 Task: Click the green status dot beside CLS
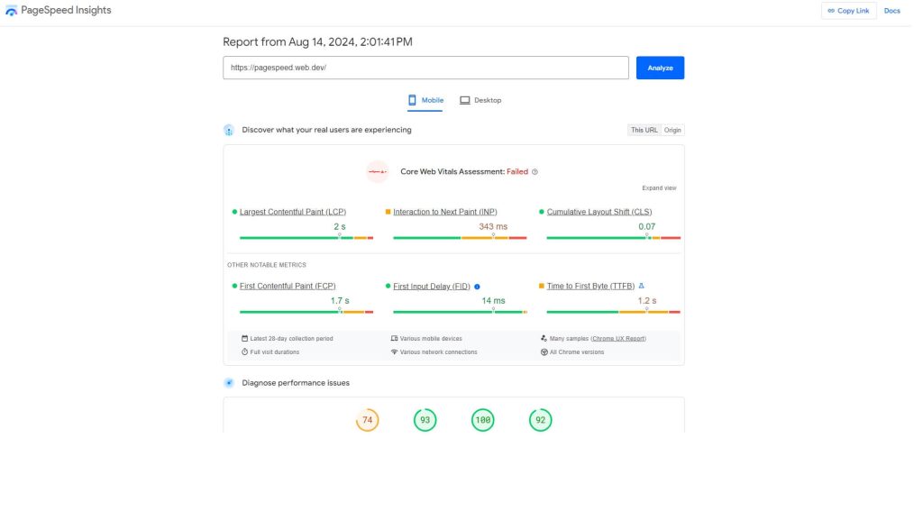[x=542, y=212]
